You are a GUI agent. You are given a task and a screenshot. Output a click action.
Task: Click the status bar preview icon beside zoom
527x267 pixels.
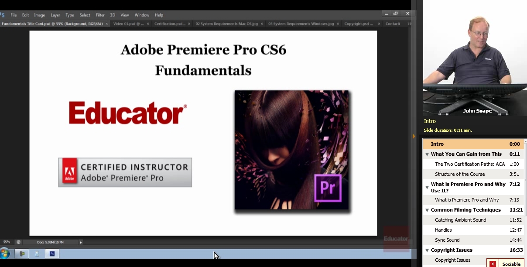[x=18, y=242]
